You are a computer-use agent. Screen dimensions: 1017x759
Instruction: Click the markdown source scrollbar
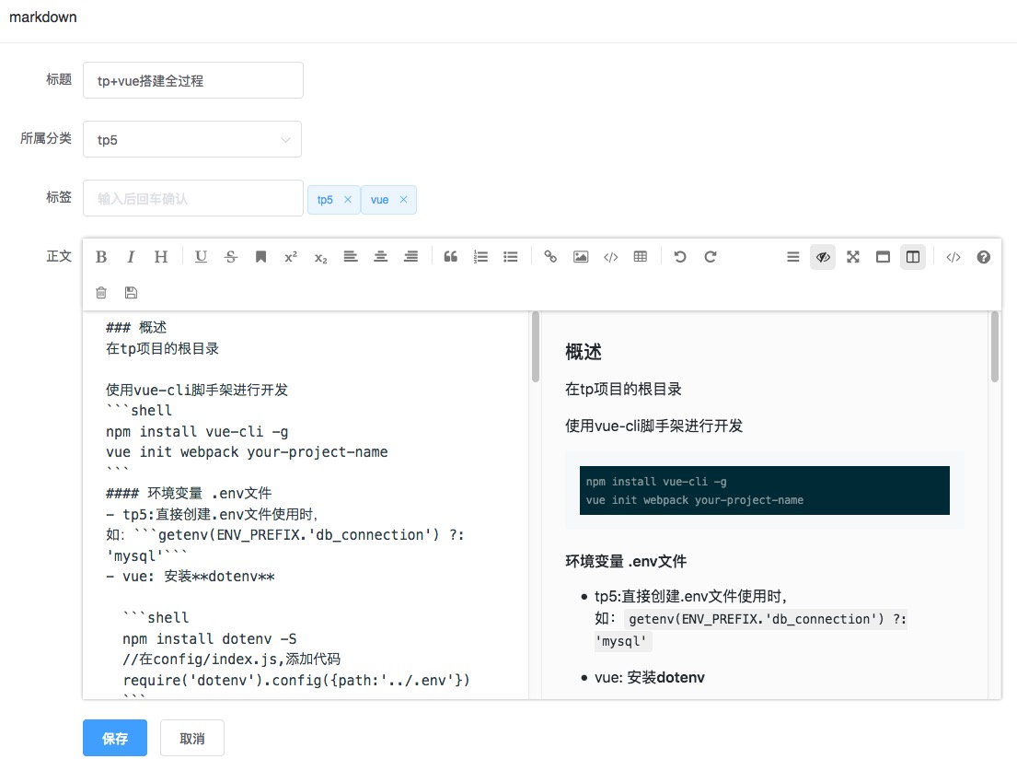pos(535,347)
